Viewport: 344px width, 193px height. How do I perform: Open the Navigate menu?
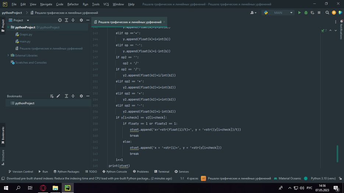[x=46, y=4]
